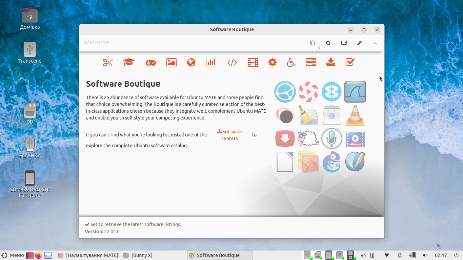Open the Servers category (stacked servers icon)
Screen dimensions: 463x260
(x=311, y=62)
